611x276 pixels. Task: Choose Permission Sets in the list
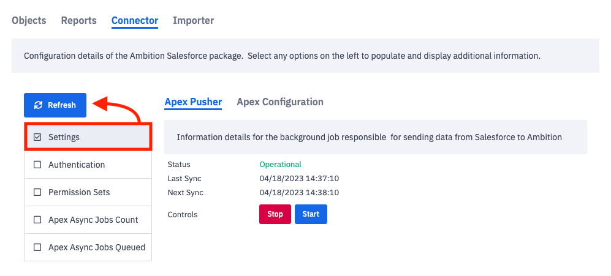(x=79, y=192)
